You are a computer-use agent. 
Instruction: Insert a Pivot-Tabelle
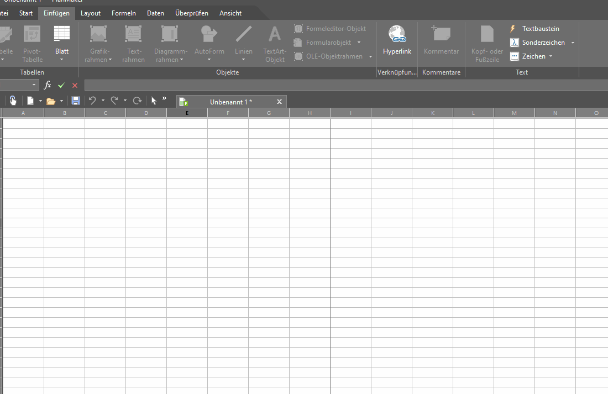coord(32,44)
